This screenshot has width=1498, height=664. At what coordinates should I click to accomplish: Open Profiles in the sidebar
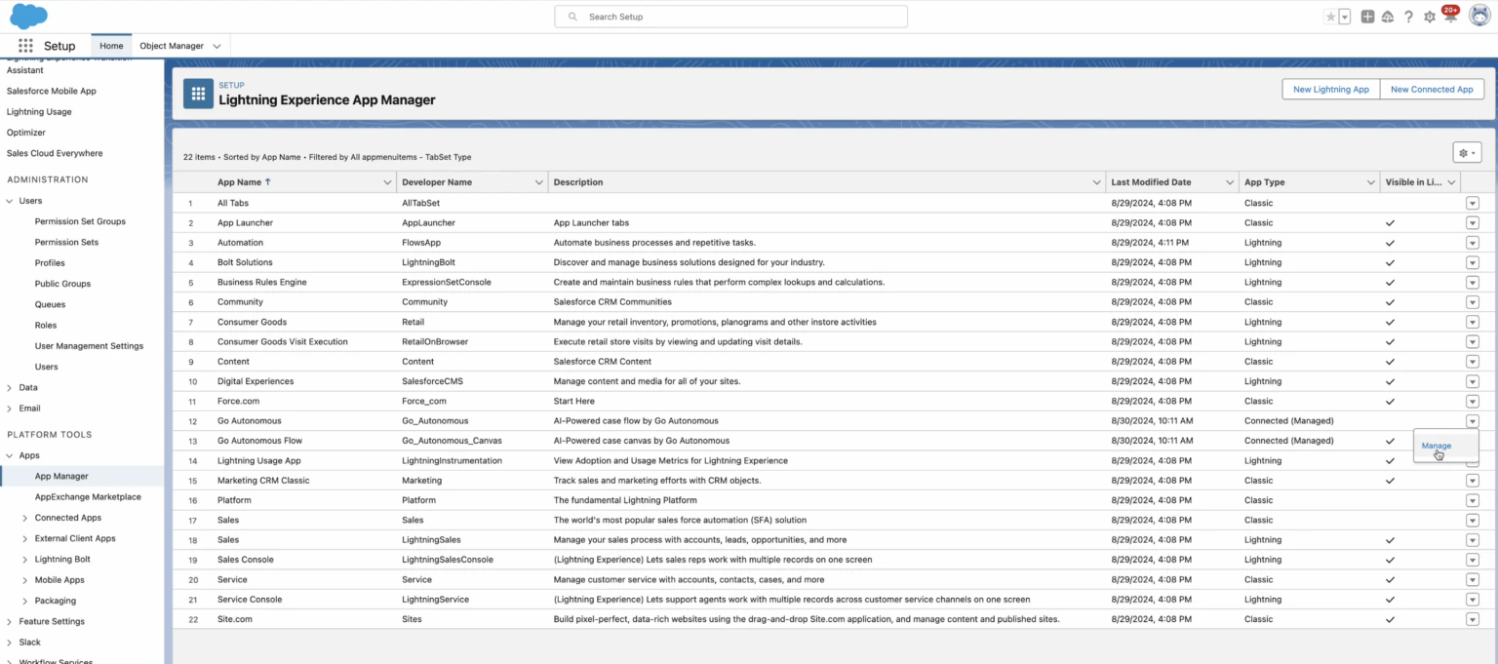tap(50, 263)
